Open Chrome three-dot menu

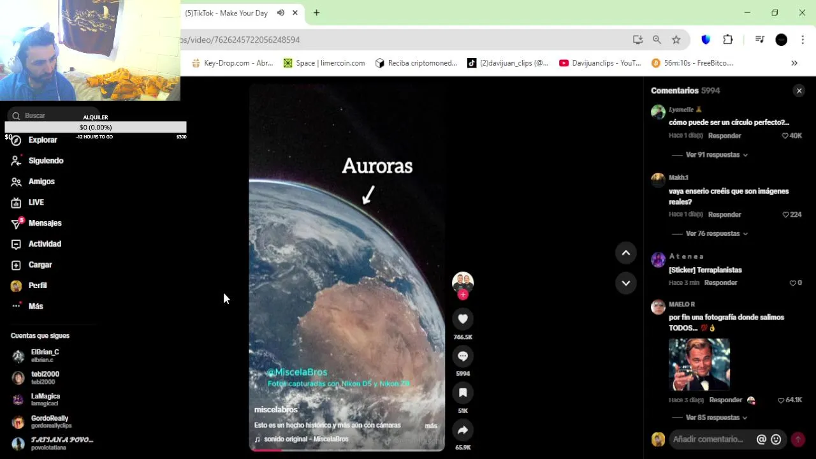tap(803, 40)
